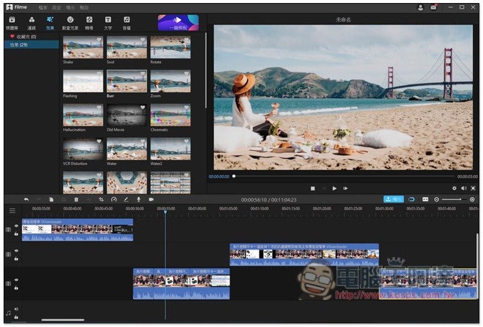The height and width of the screenshot is (327, 483).
Task: Click the trash delete icon in timeline toolbar
Action: click(76, 199)
